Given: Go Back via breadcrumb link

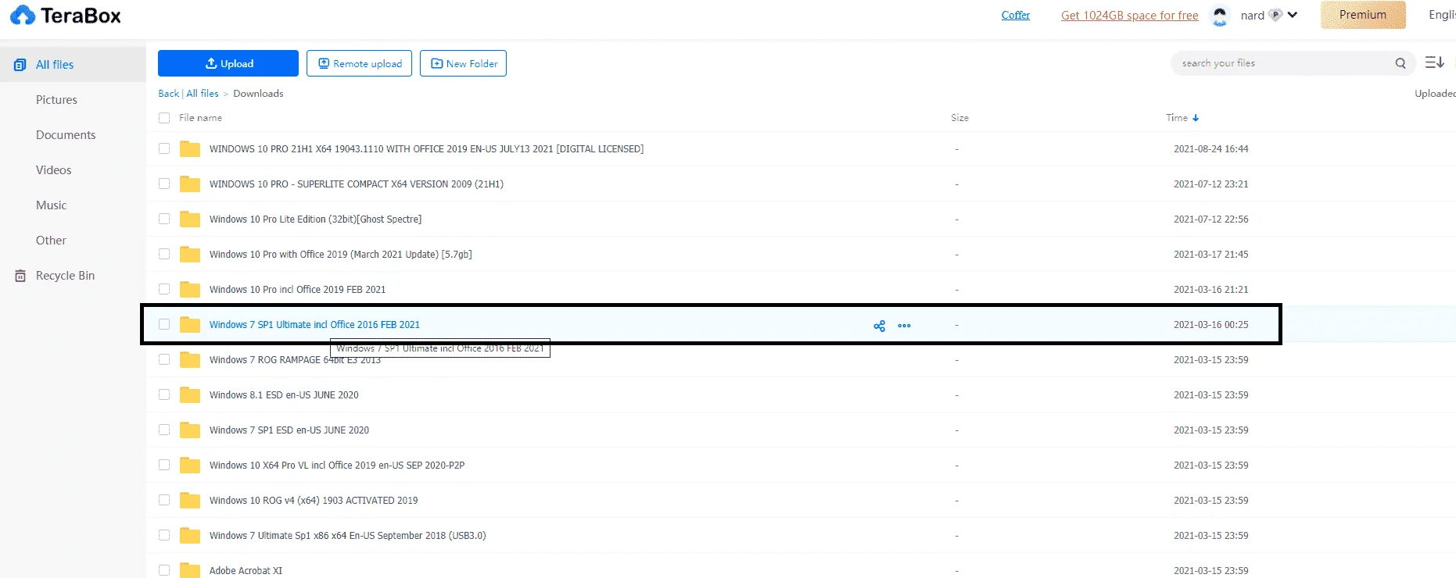Looking at the screenshot, I should [168, 94].
